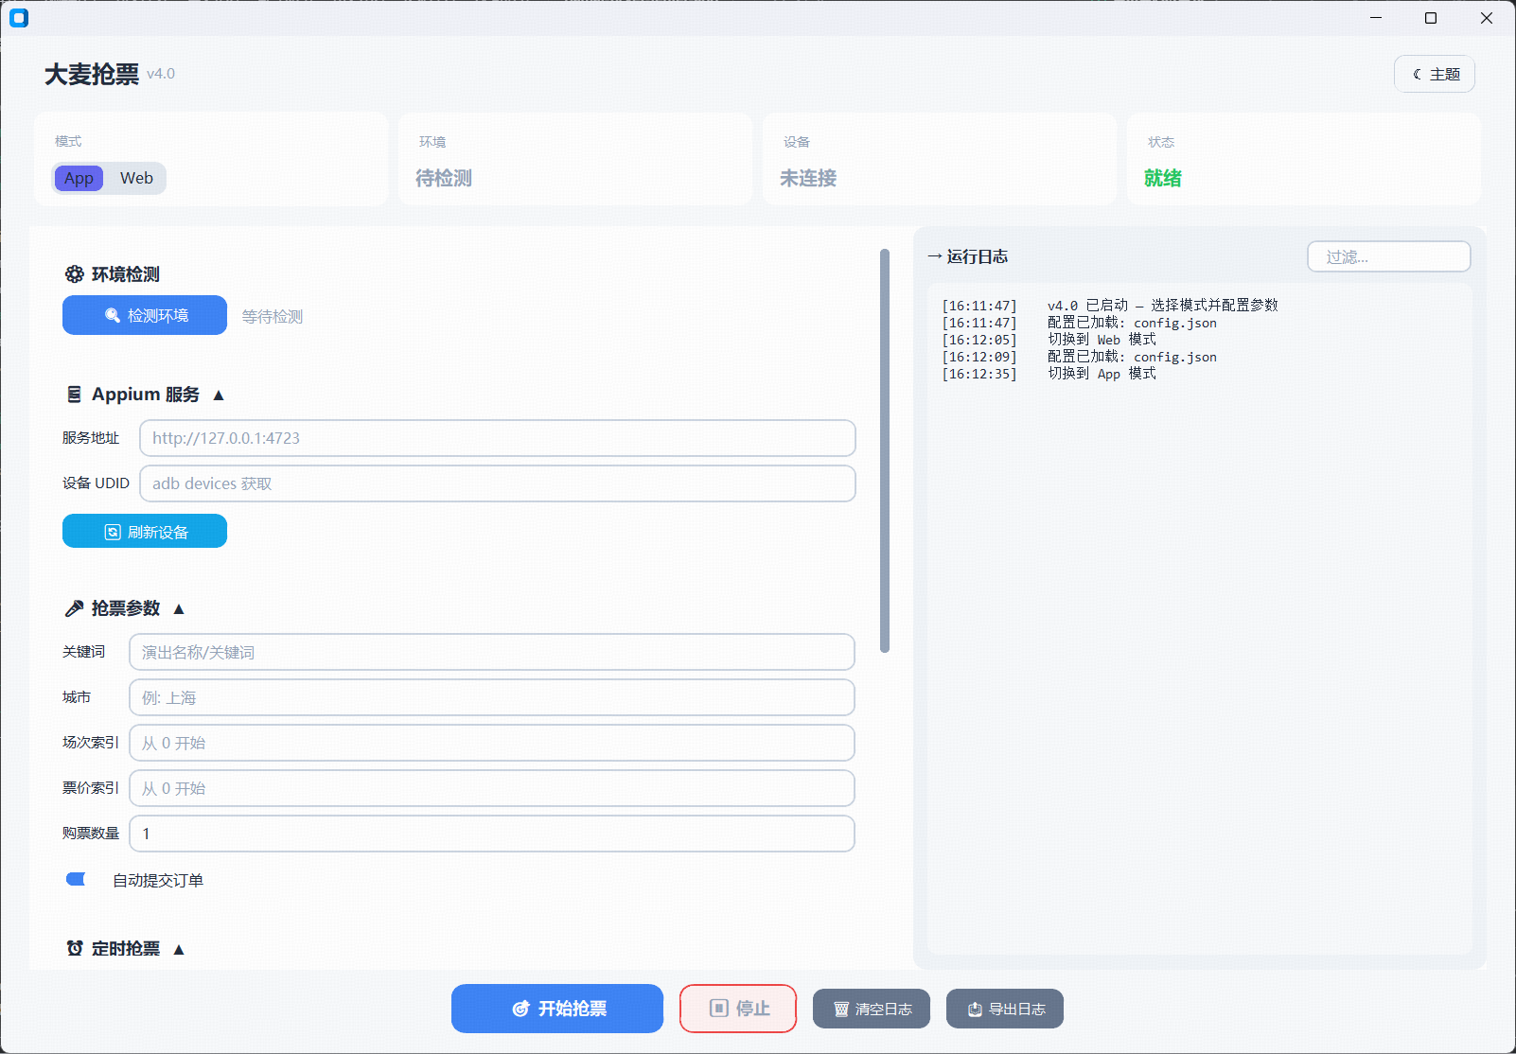Click the arrow icon beside 运行日志
This screenshot has width=1516, height=1054.
[935, 256]
